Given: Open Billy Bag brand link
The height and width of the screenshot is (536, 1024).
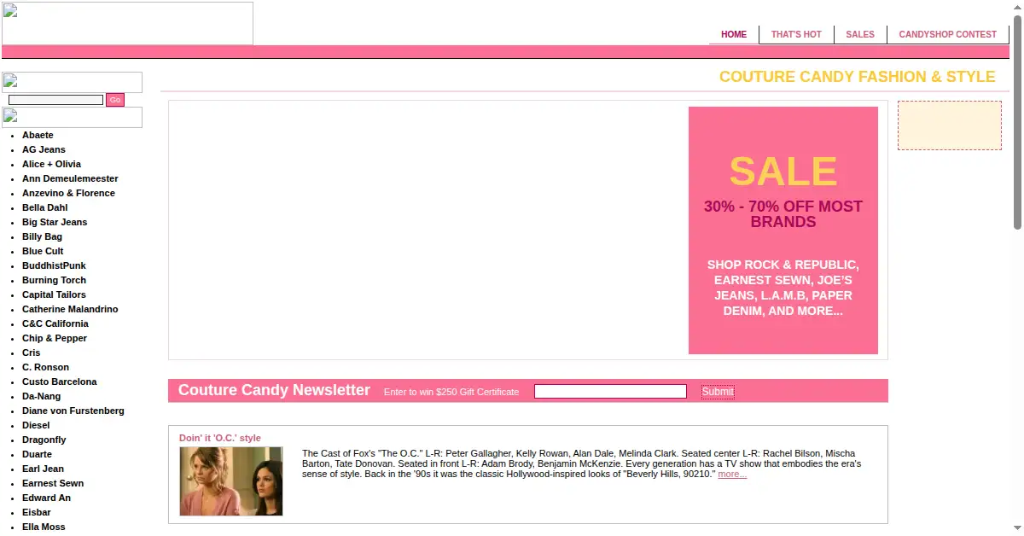Looking at the screenshot, I should [x=42, y=236].
